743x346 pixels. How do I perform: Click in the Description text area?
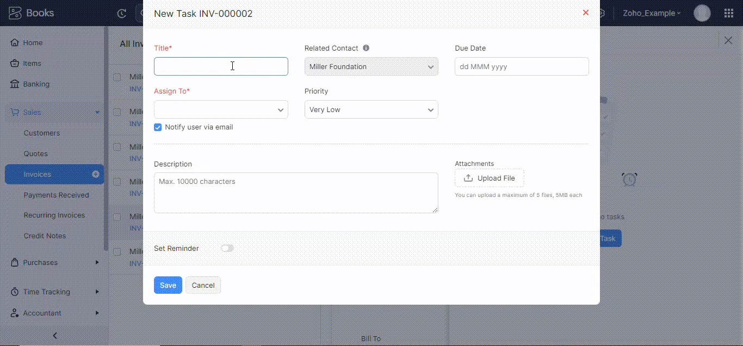pyautogui.click(x=296, y=193)
